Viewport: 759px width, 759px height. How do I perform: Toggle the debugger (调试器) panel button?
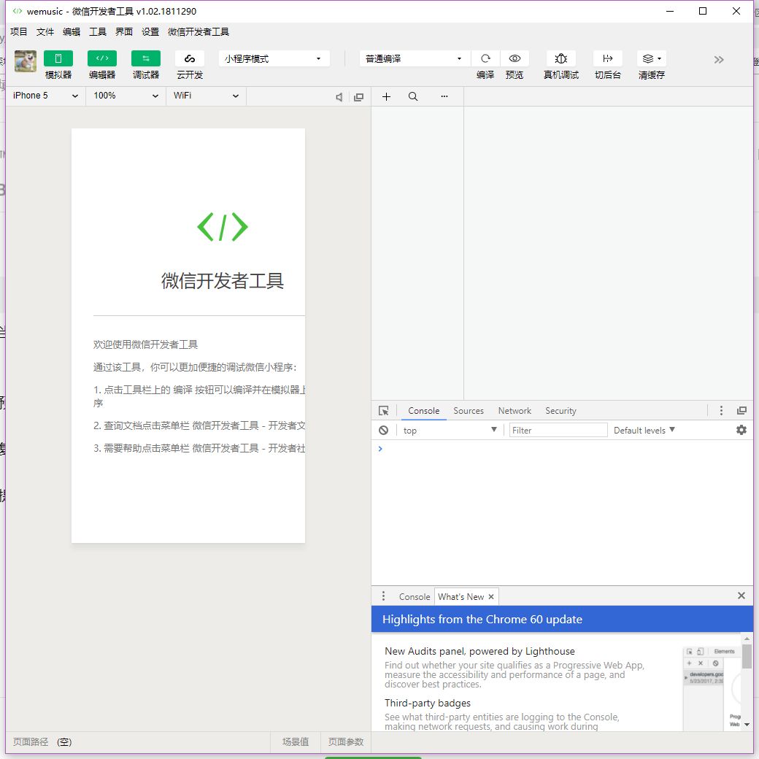point(146,58)
